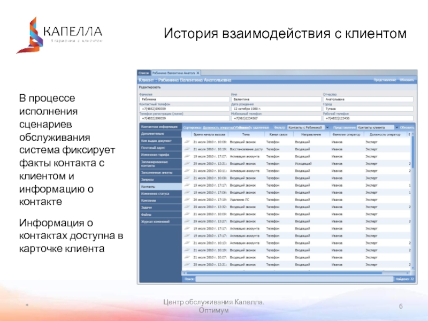
Task: Click the table's vertical scrollbar thumb
Action: coord(412,152)
